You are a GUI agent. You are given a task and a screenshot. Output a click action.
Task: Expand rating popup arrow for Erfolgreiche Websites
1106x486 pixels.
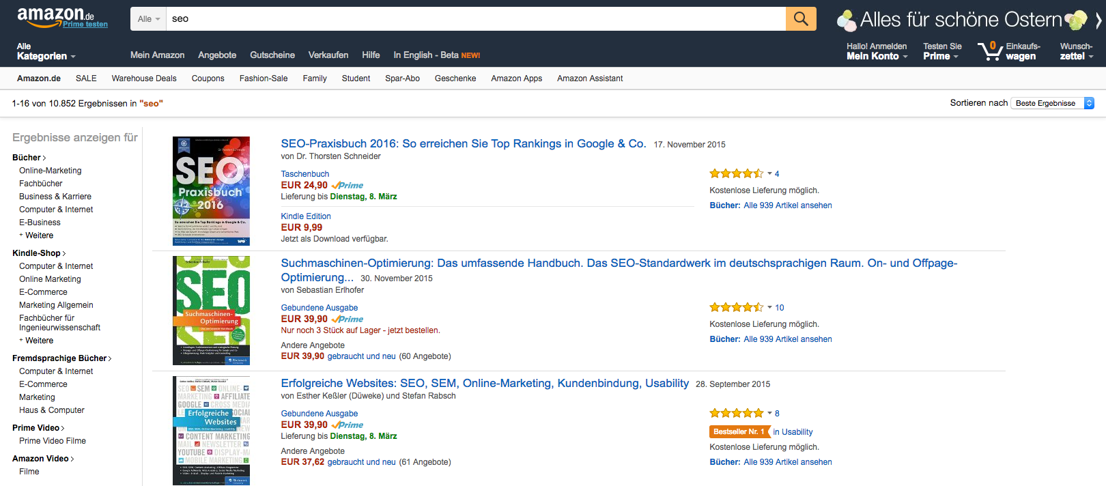click(x=769, y=413)
